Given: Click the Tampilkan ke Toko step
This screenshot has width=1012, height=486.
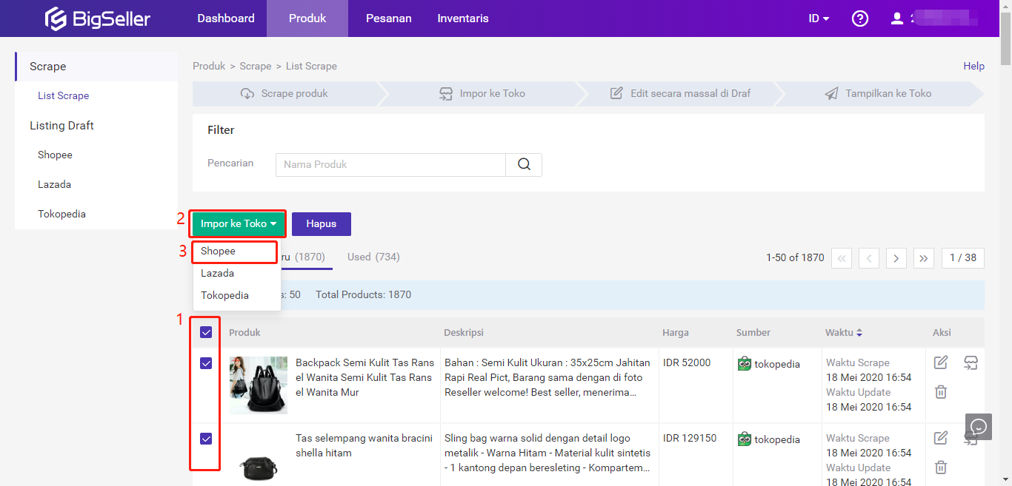Looking at the screenshot, I should coord(879,94).
